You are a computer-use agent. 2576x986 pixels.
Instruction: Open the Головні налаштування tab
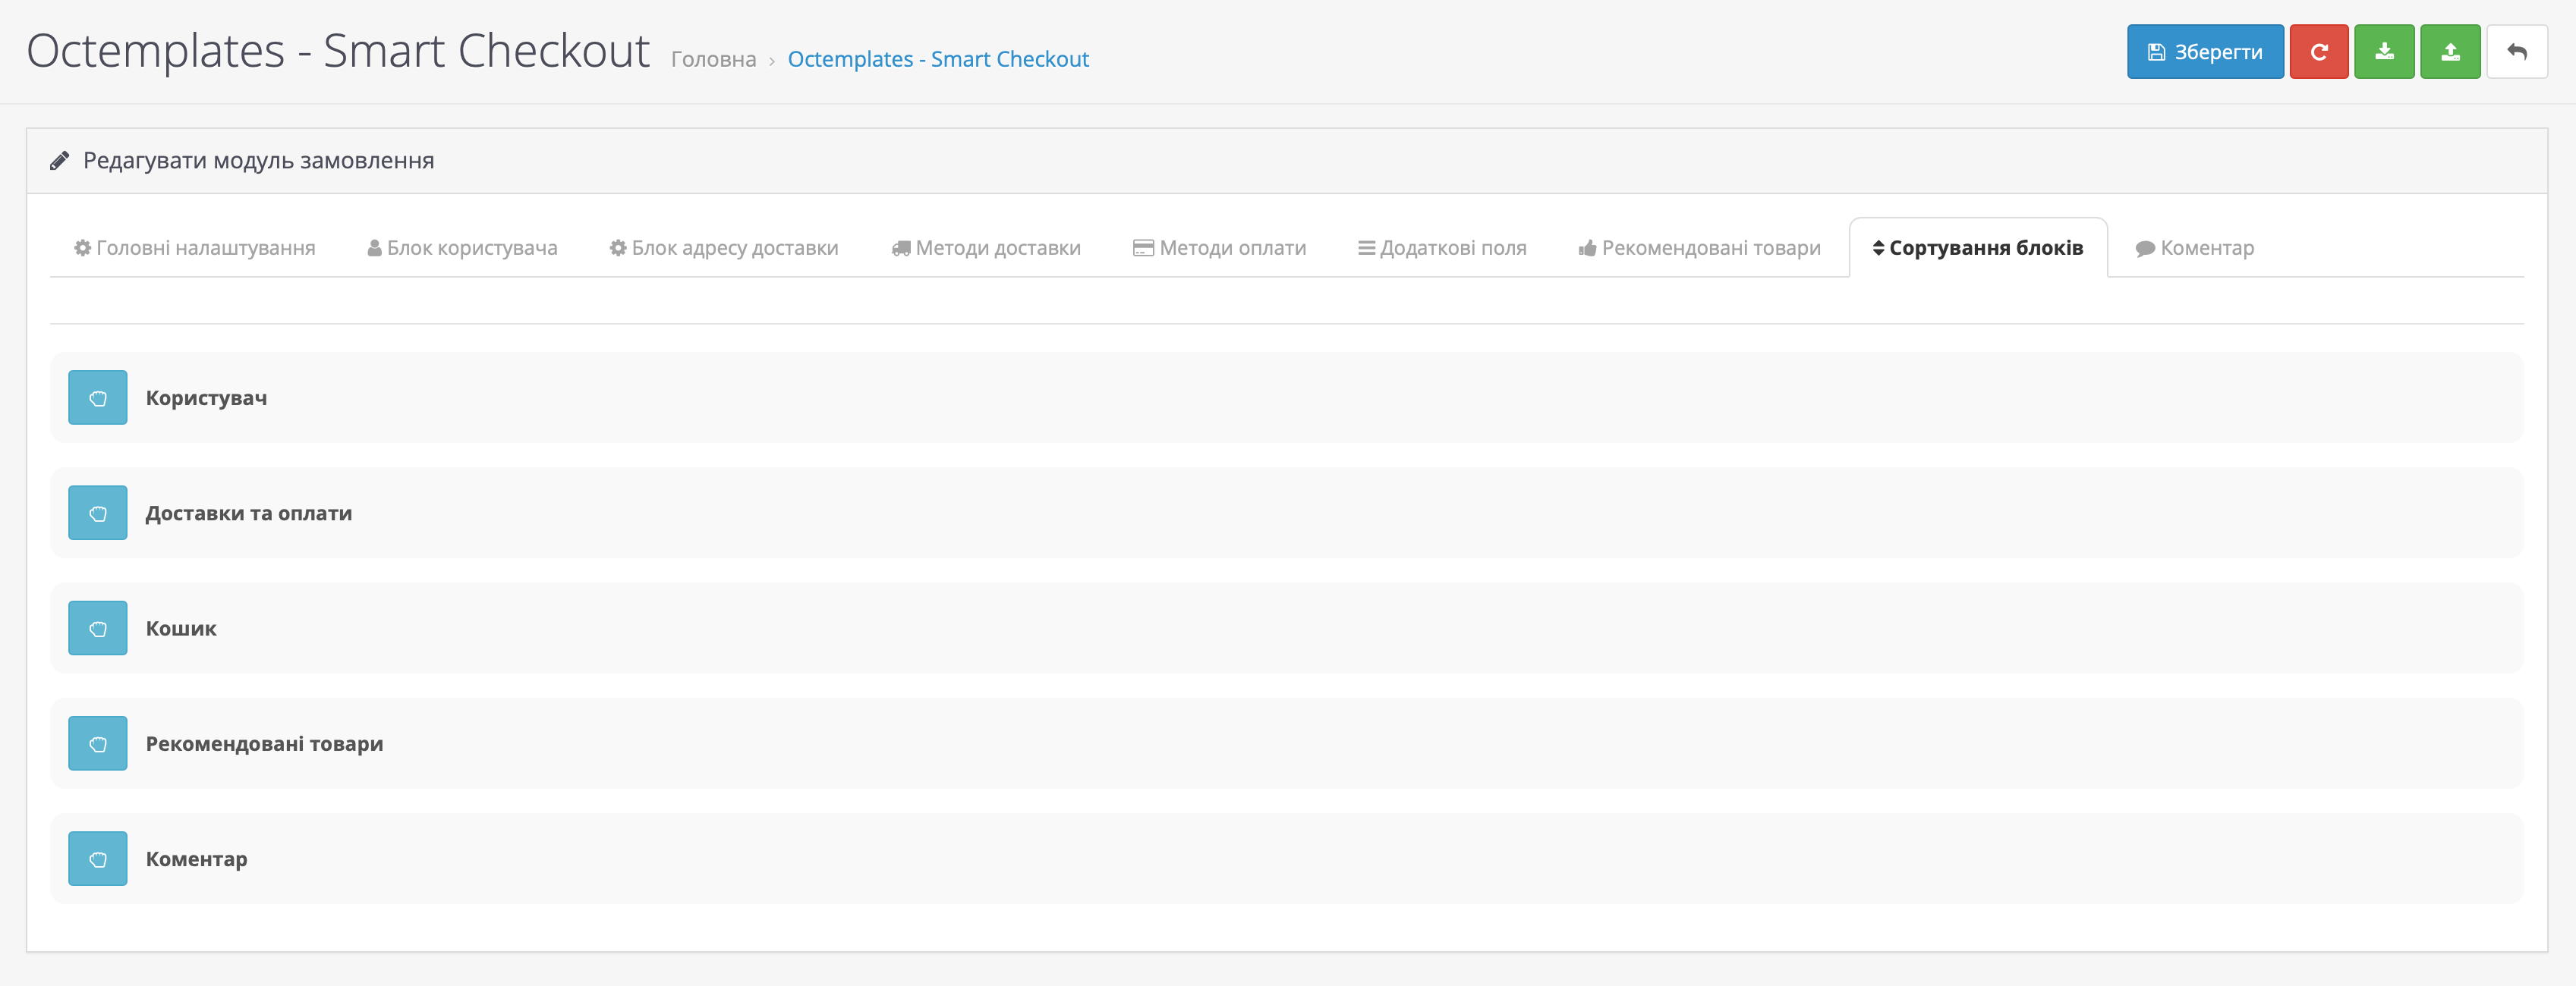195,248
